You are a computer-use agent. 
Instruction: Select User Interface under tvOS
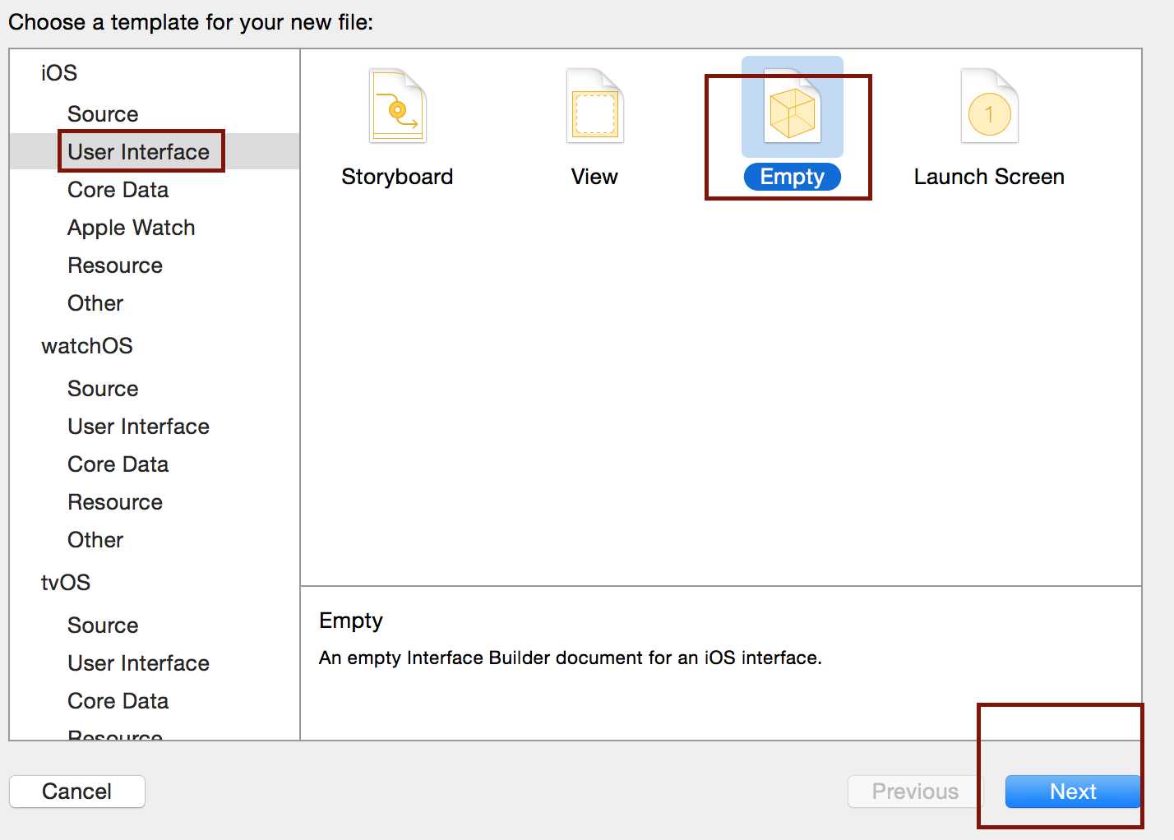[138, 663]
